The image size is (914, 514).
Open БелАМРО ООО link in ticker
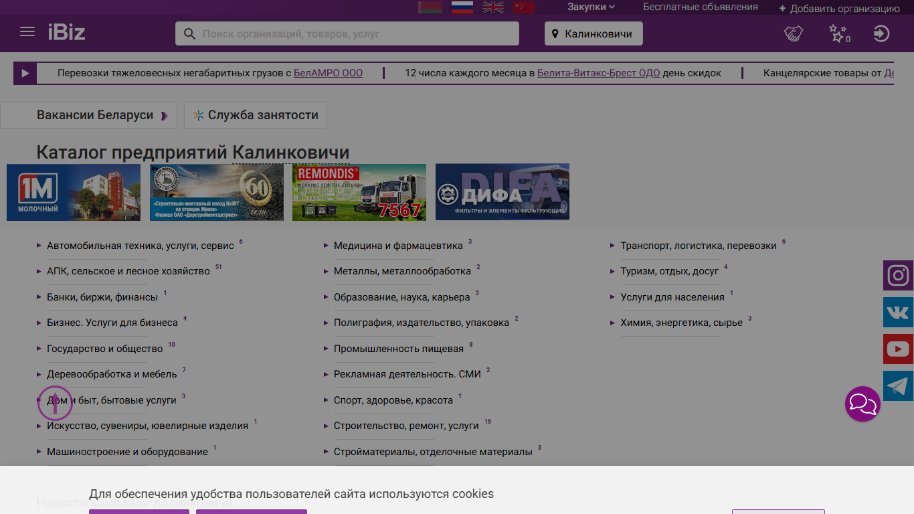[x=328, y=73]
